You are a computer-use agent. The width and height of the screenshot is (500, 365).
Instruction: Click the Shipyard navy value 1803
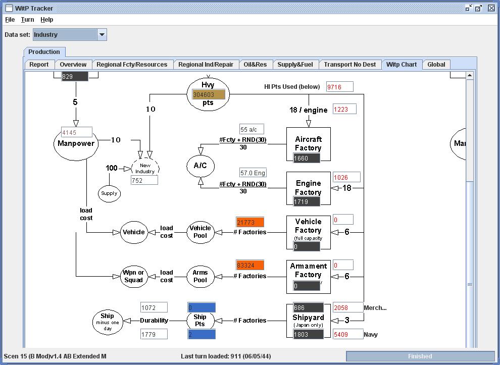click(x=308, y=334)
